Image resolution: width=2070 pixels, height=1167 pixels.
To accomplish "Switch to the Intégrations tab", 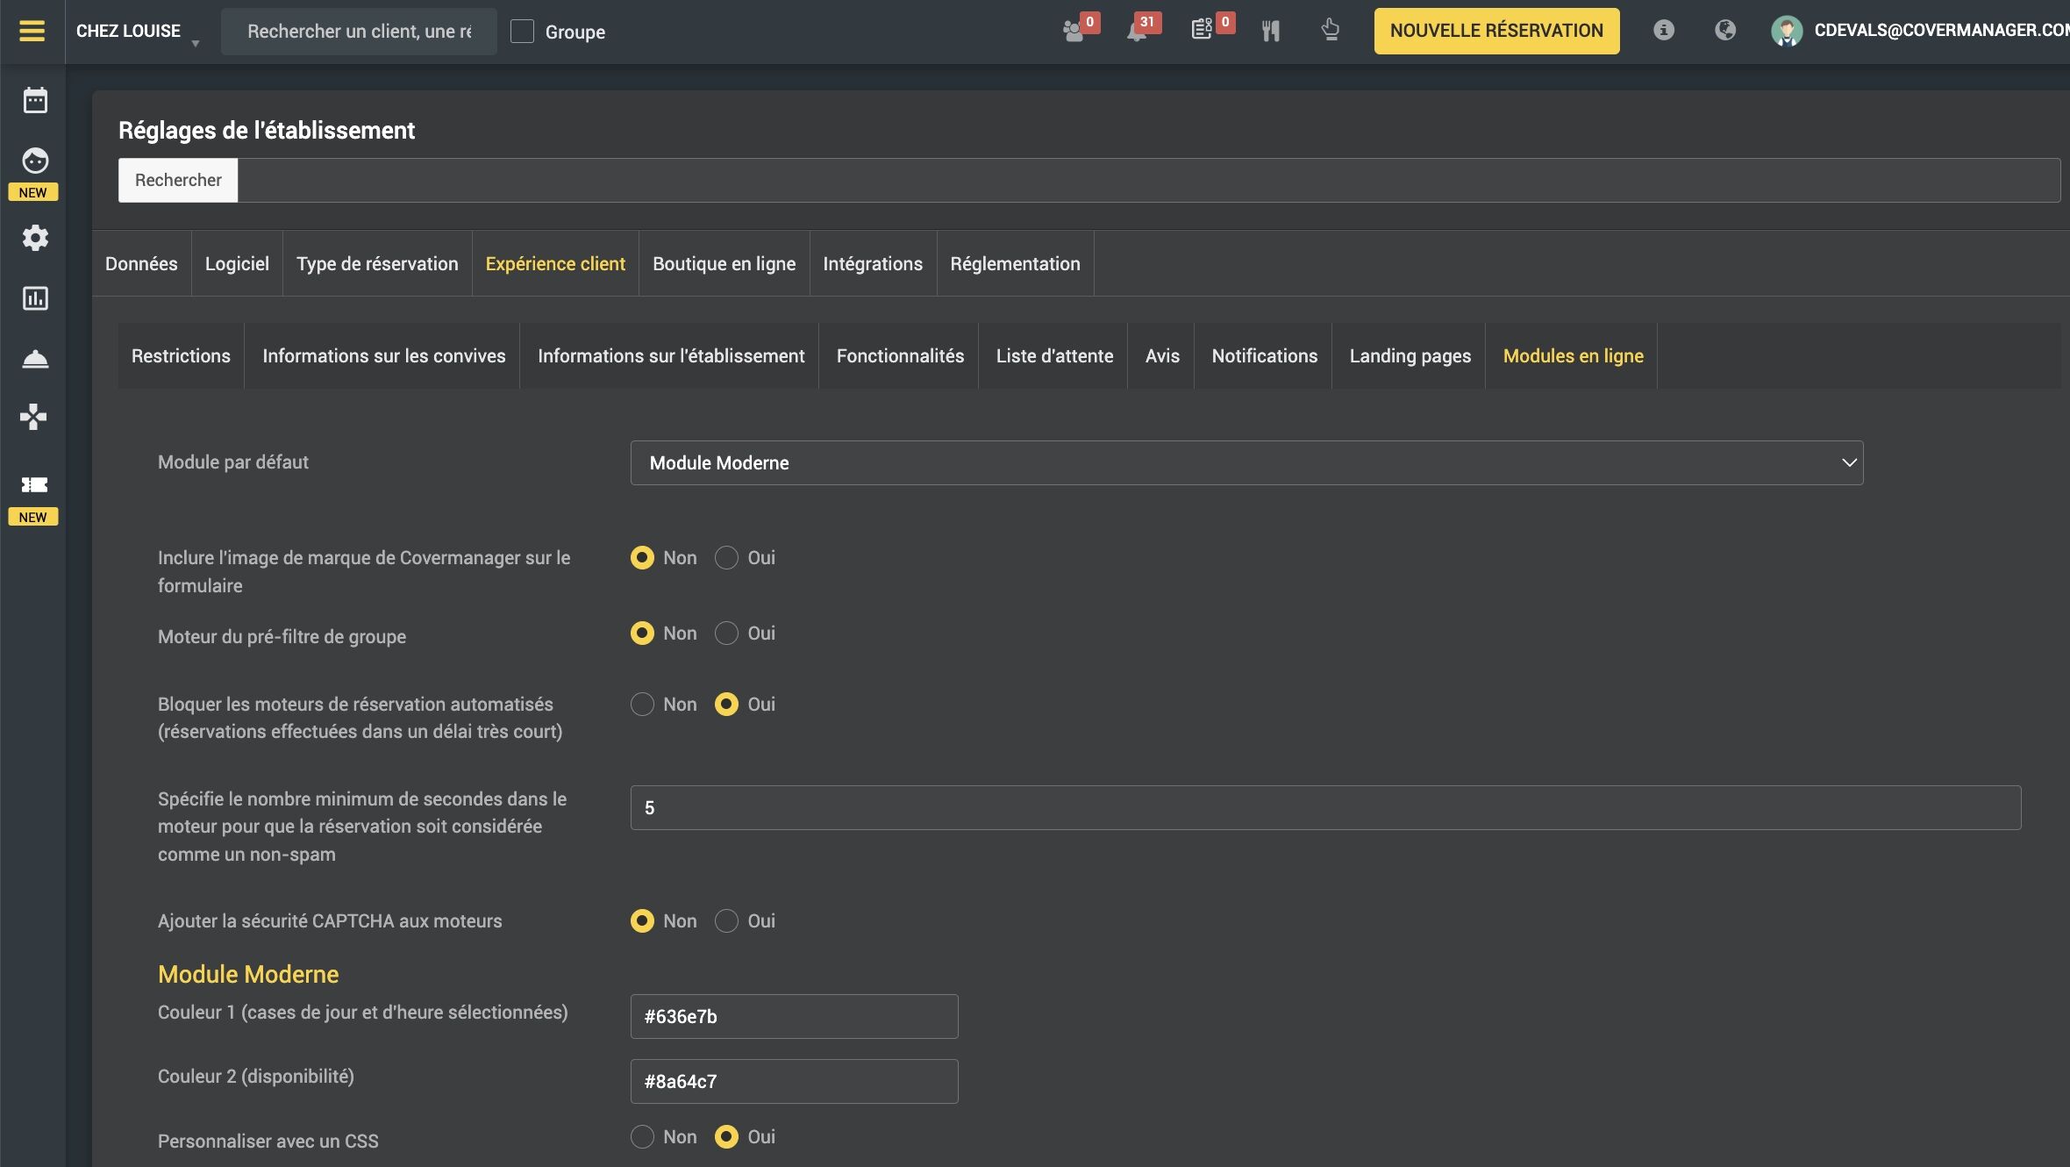I will [872, 264].
